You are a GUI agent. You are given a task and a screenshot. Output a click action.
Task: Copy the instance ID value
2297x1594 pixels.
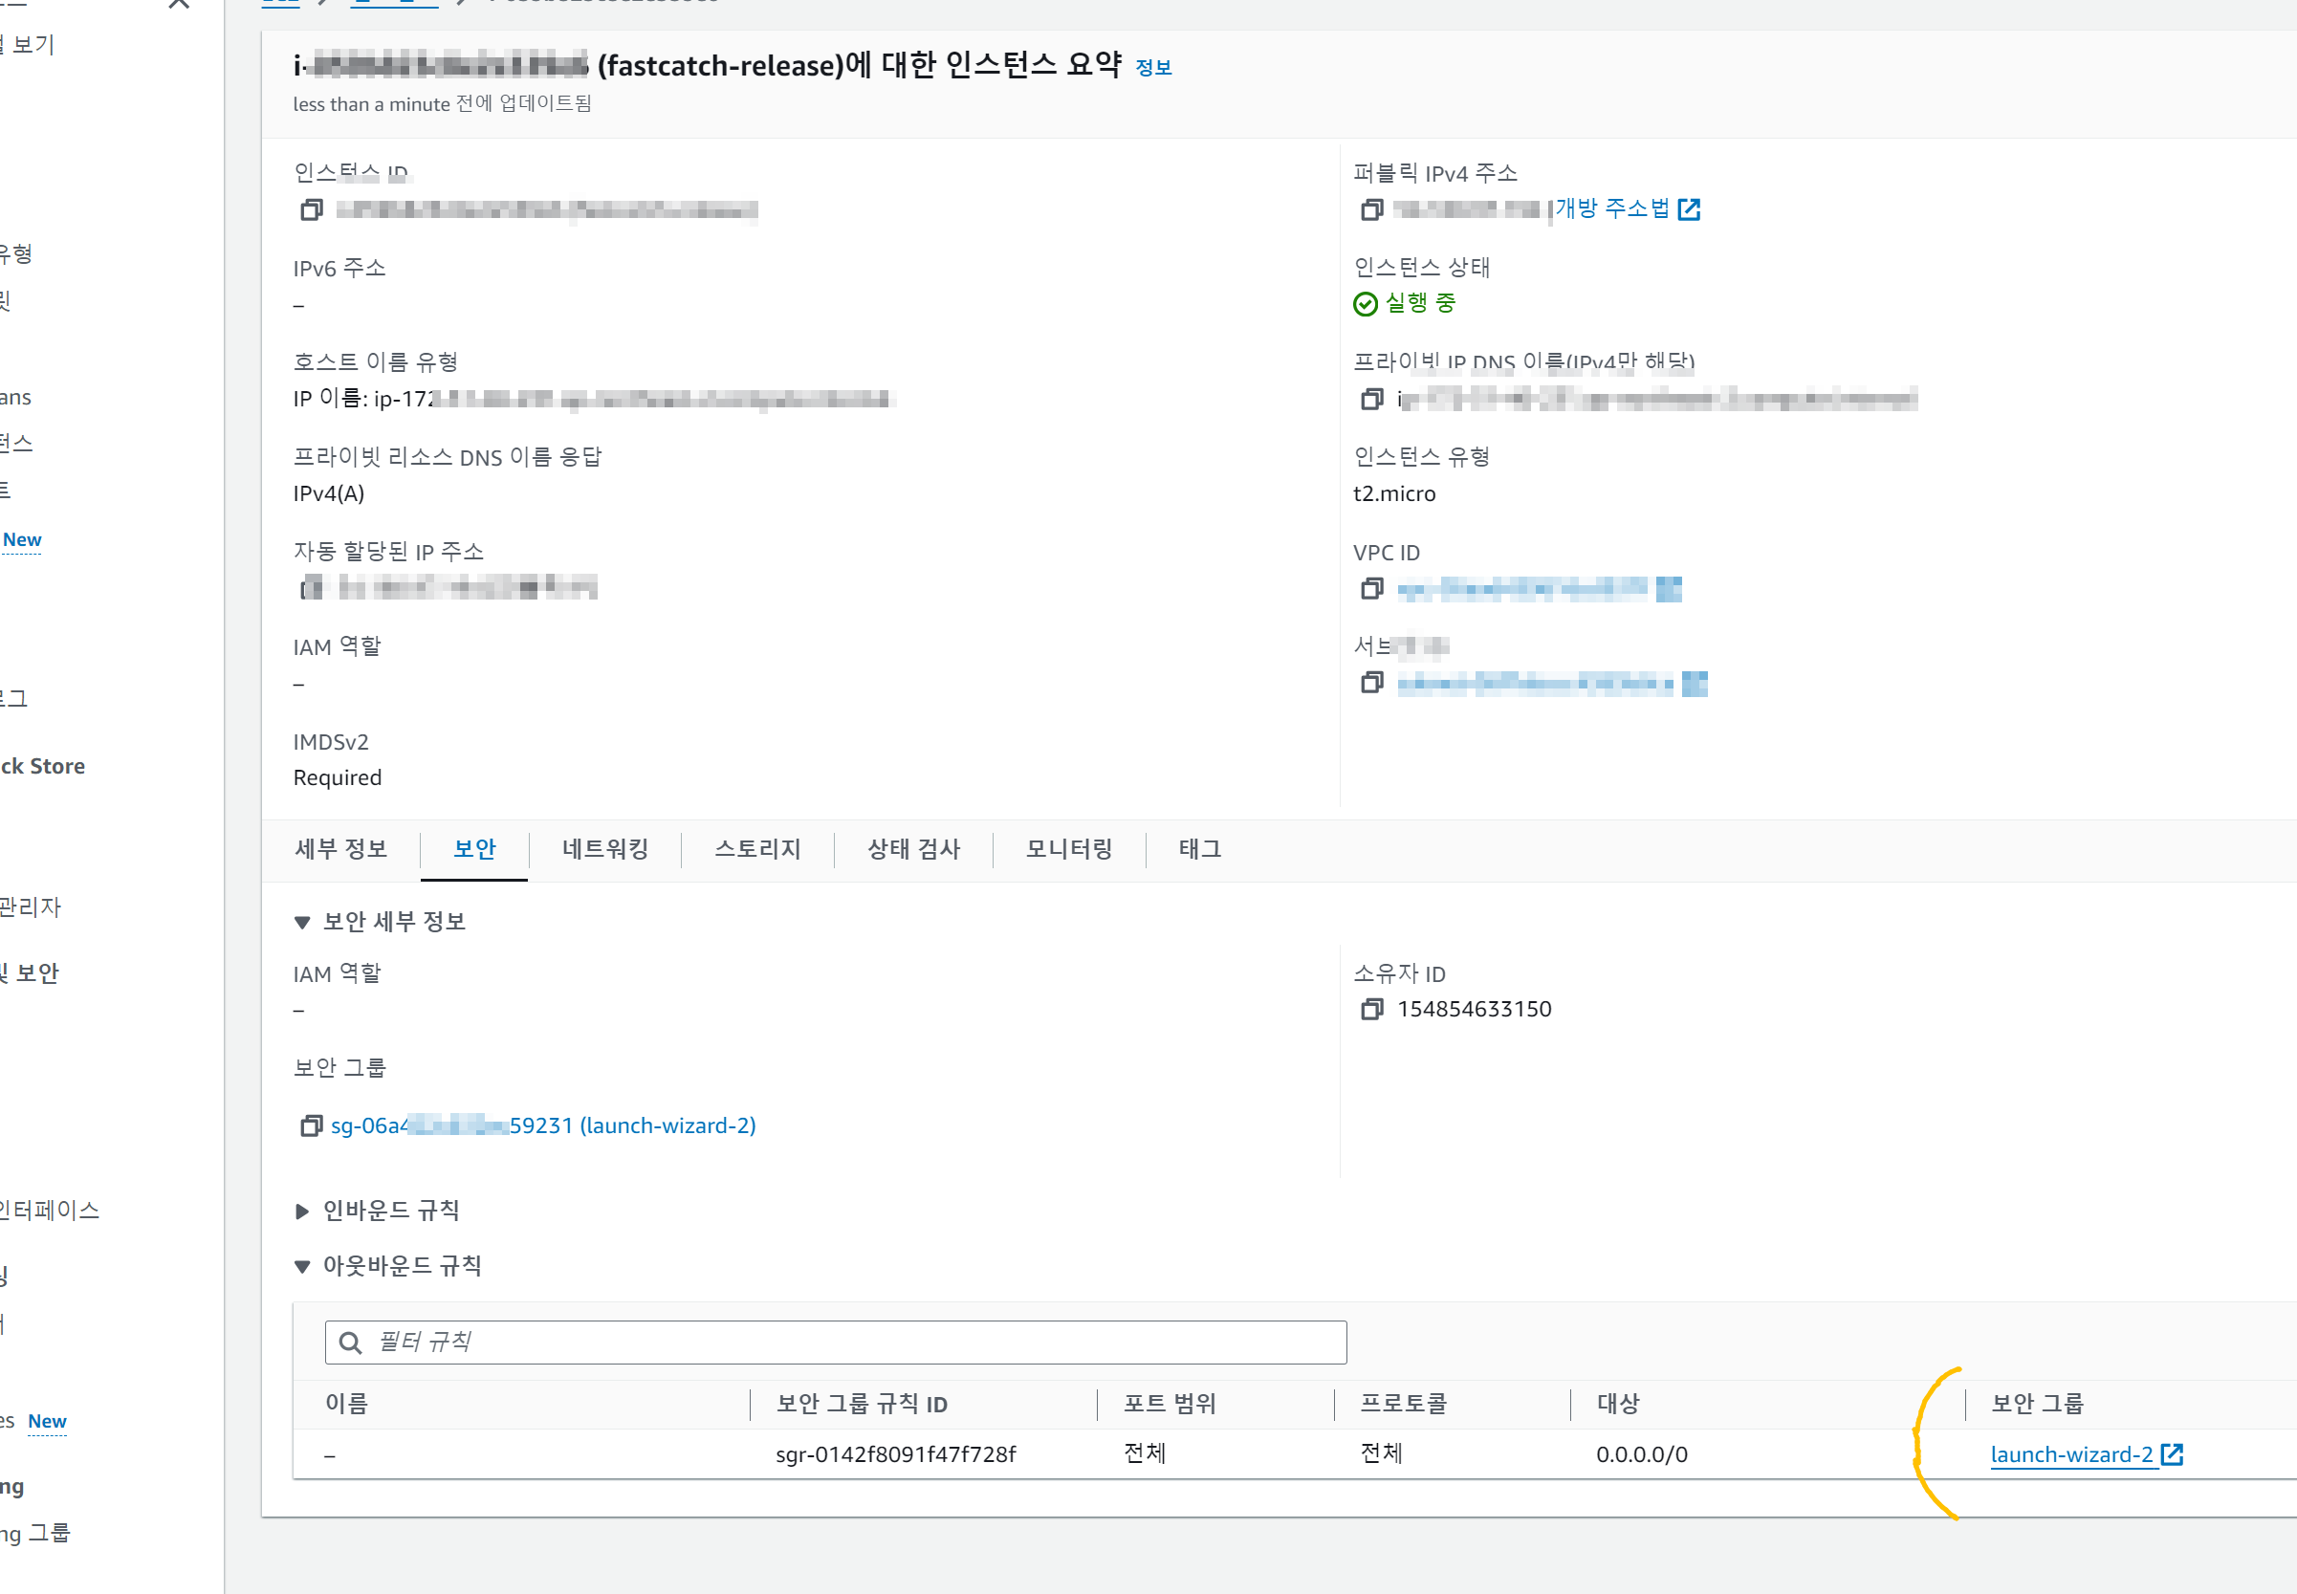[x=312, y=209]
